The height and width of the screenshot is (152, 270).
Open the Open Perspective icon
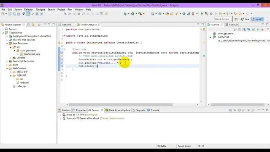[236, 19]
